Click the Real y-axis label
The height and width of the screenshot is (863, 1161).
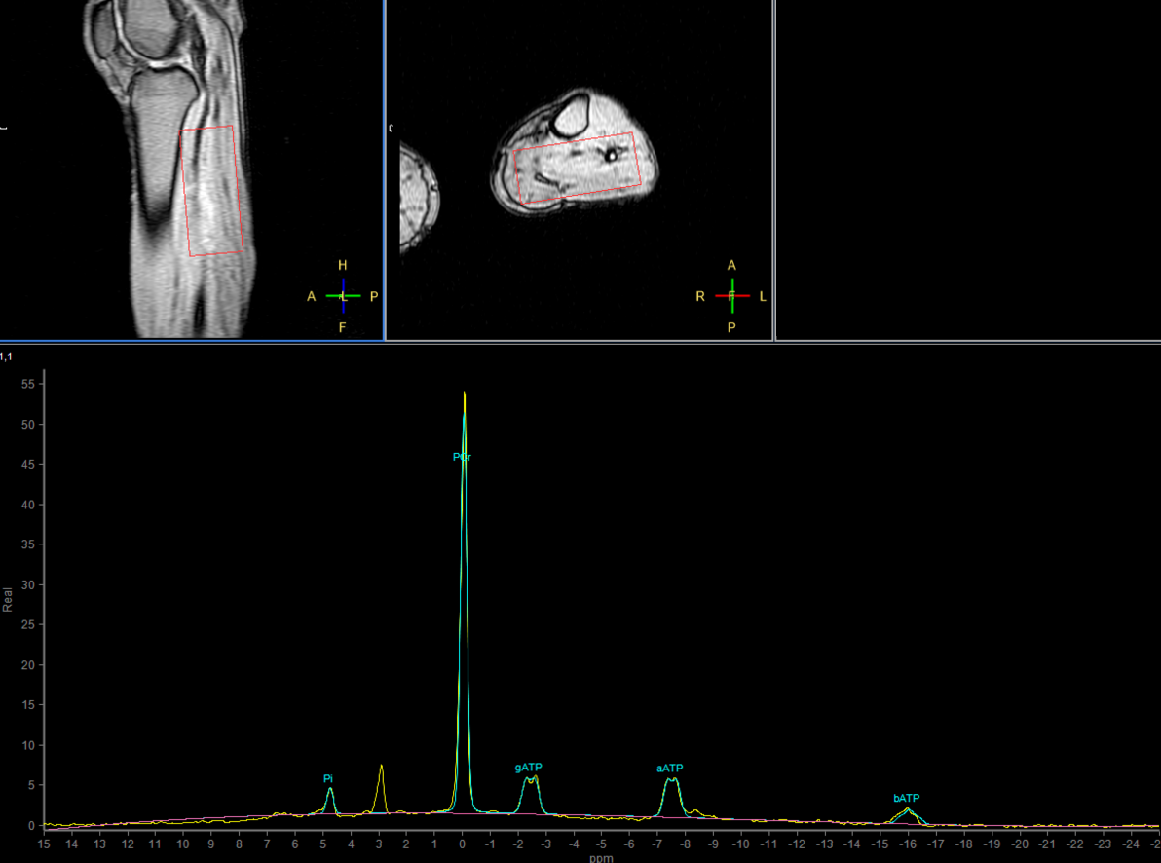tap(8, 597)
